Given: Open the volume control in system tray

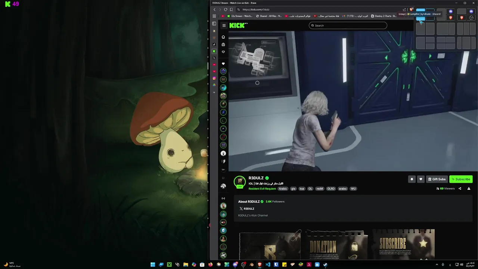Looking at the screenshot, I should [462, 265].
